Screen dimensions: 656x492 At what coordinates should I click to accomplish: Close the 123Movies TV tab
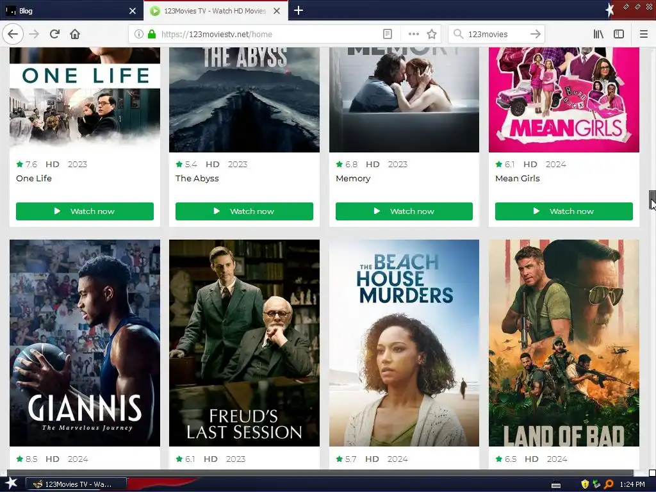point(277,11)
